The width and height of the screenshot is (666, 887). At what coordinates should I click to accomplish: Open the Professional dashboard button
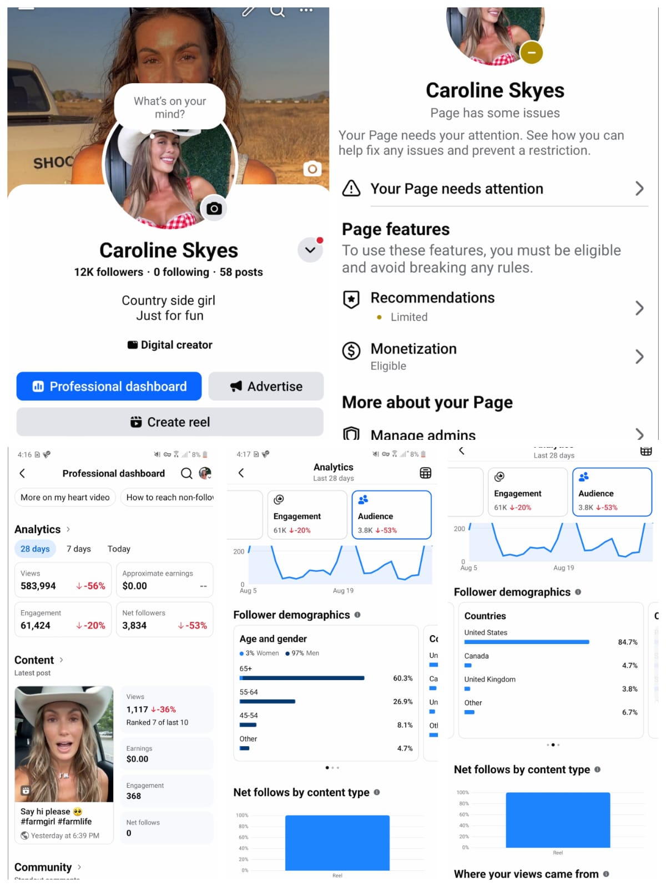[x=109, y=386]
